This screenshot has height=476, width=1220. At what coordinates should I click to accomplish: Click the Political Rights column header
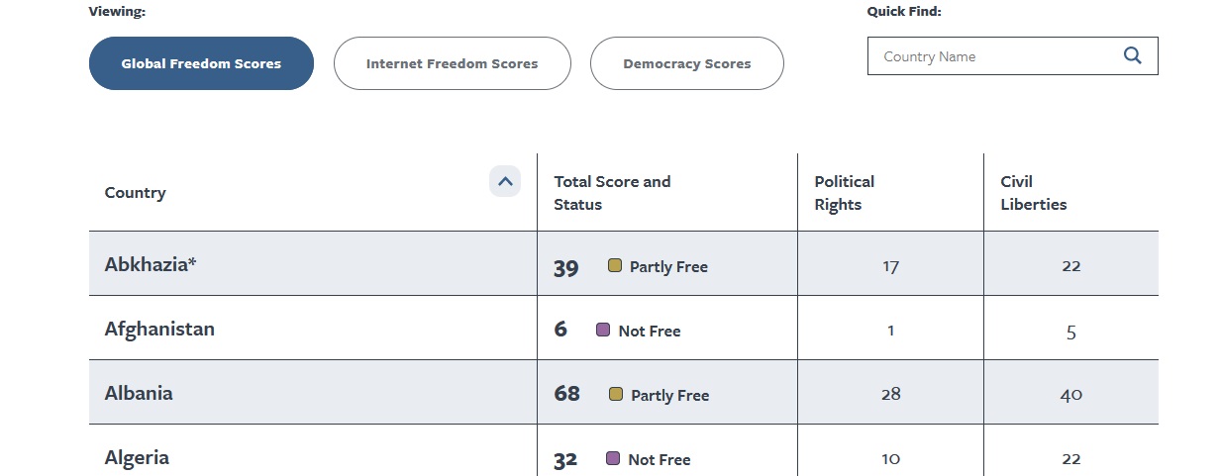[844, 193]
